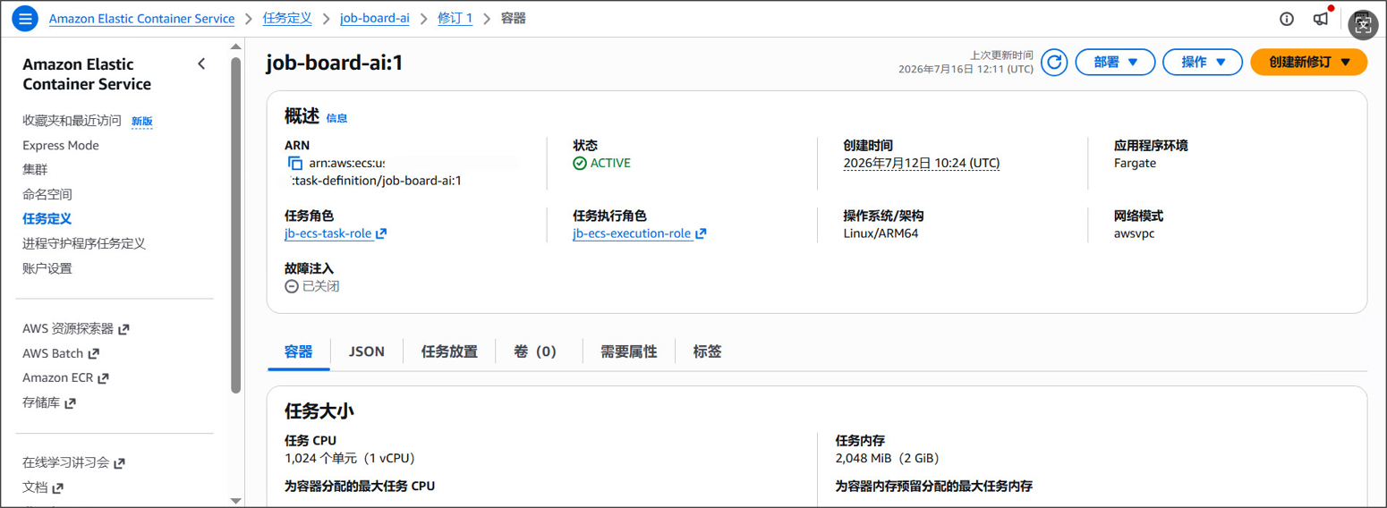Click external icon next to 在线学习讲习会
1387x508 pixels.
click(120, 463)
